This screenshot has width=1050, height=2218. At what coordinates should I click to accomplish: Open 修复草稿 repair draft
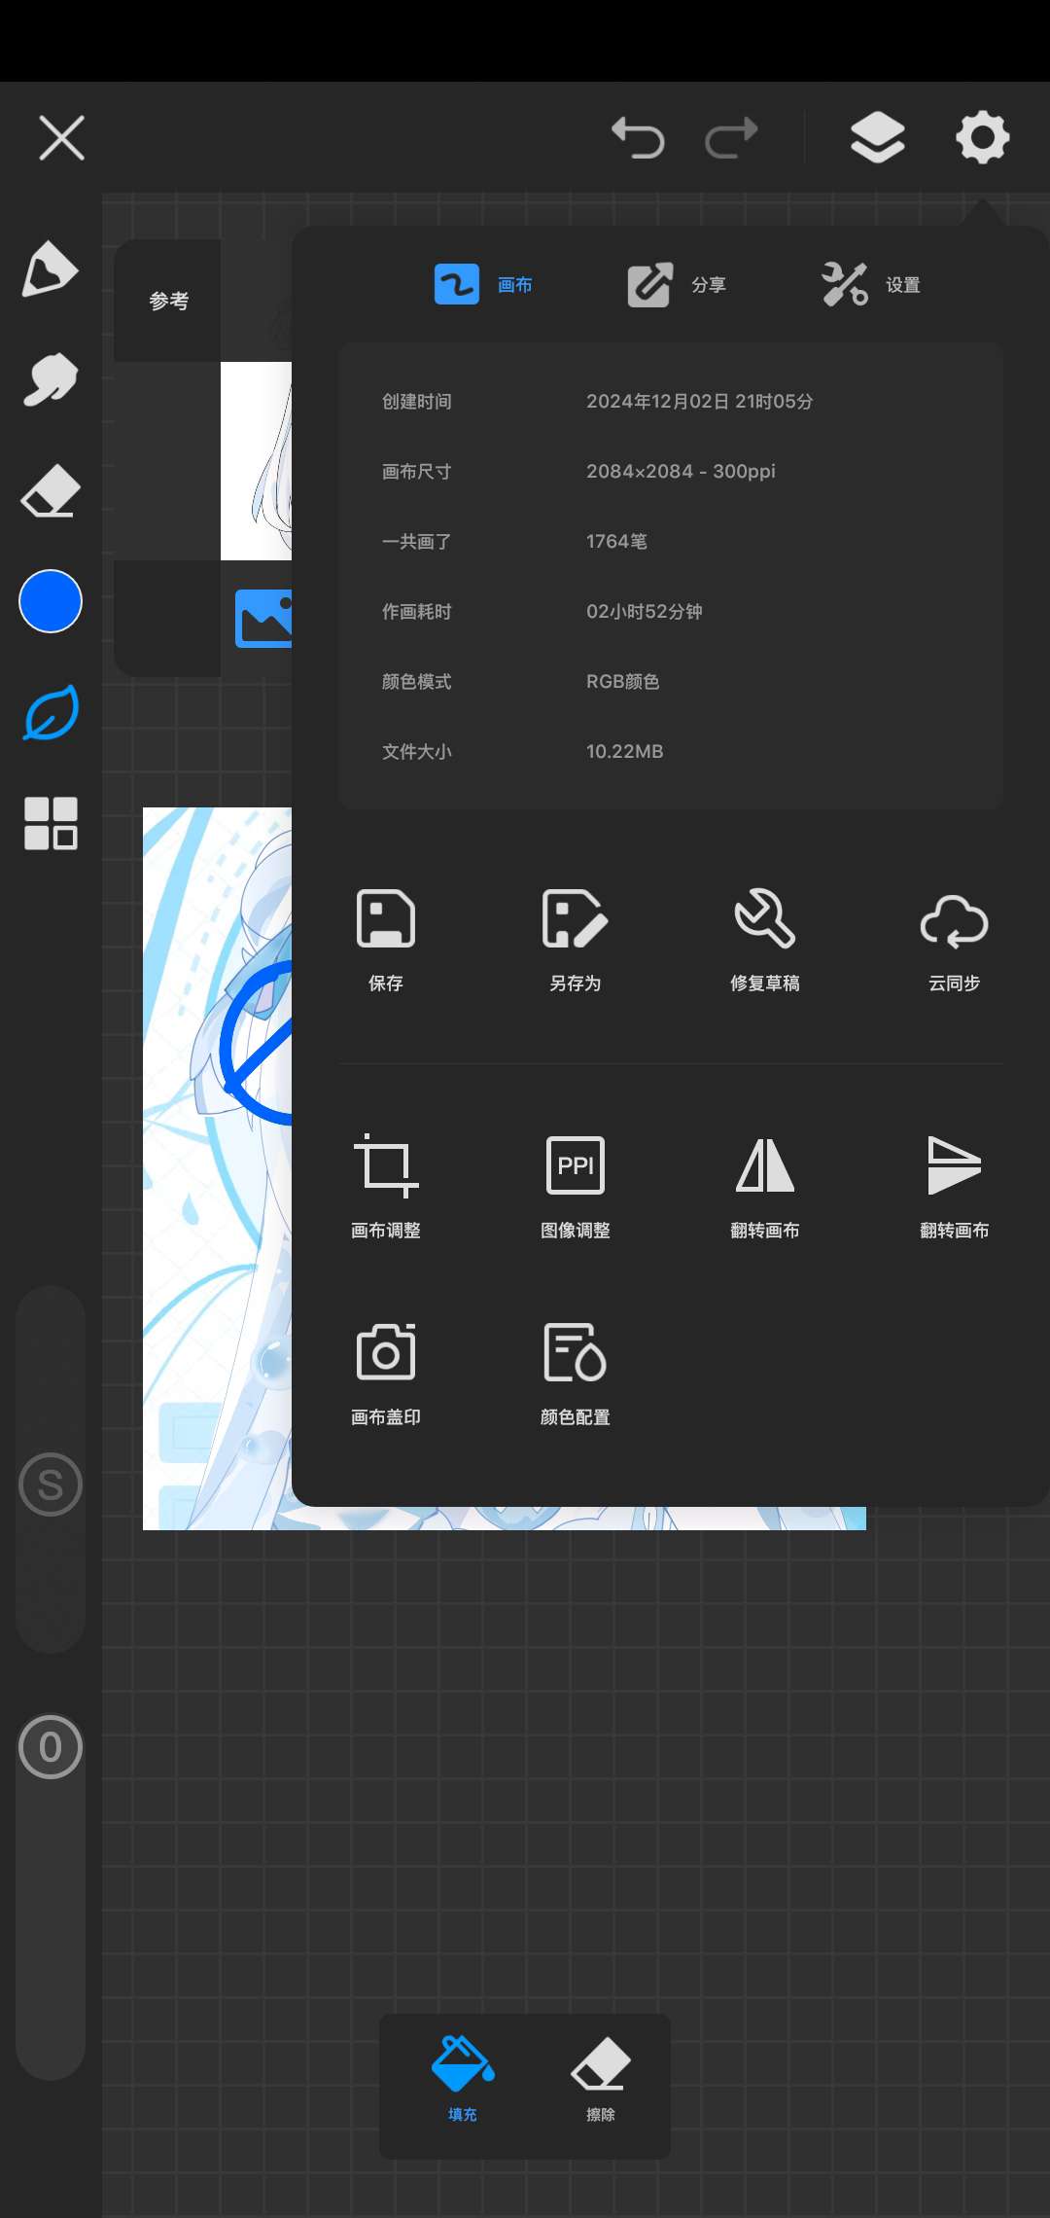[765, 939]
